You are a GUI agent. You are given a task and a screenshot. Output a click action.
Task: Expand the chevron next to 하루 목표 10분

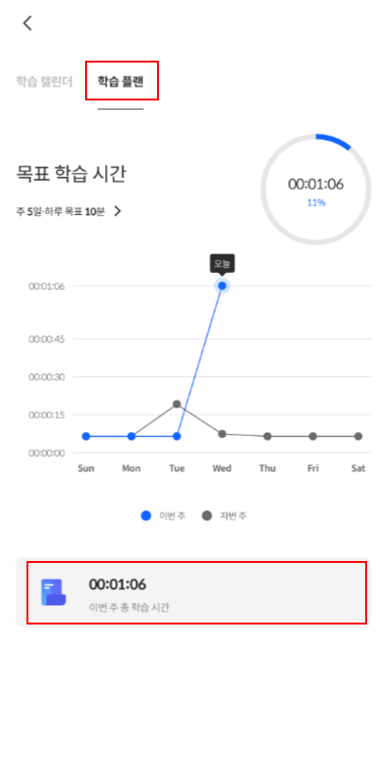click(117, 211)
